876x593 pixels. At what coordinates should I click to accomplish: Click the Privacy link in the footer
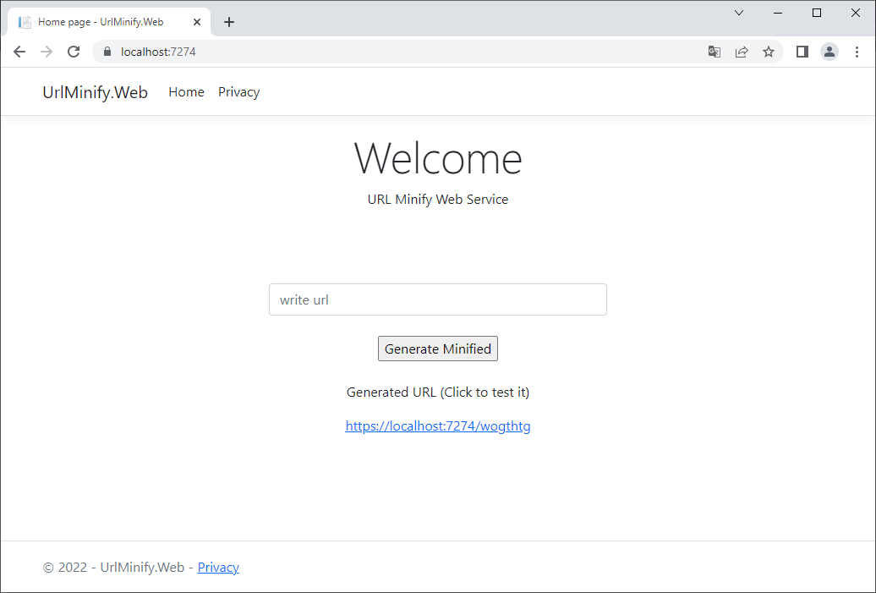[218, 567]
